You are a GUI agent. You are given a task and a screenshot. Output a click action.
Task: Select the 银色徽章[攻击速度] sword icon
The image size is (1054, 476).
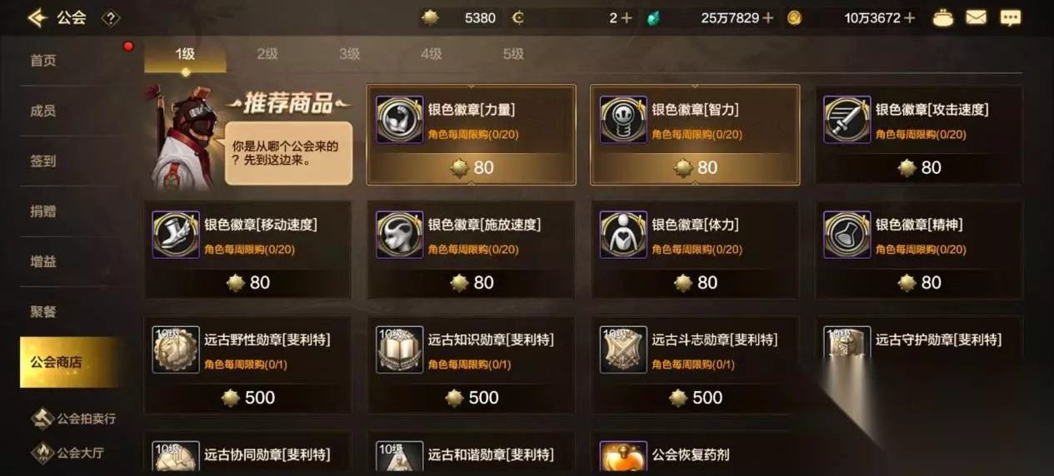847,120
